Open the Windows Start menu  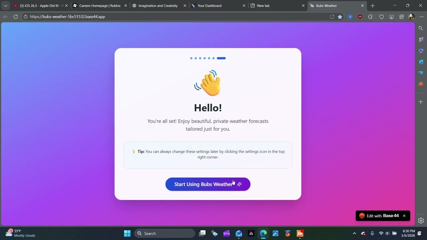[x=127, y=233]
